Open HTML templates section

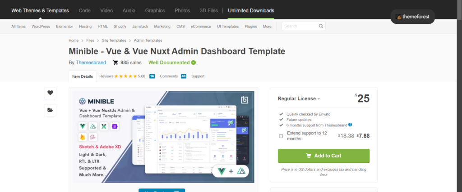click(x=103, y=27)
